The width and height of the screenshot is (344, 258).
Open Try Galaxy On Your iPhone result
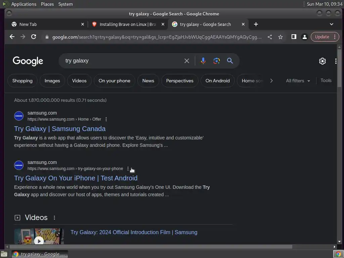(76, 178)
